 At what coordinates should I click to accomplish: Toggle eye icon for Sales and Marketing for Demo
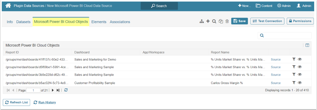(300, 59)
